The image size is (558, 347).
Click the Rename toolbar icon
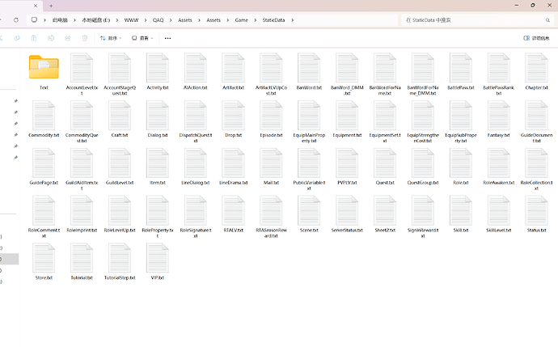click(51, 38)
